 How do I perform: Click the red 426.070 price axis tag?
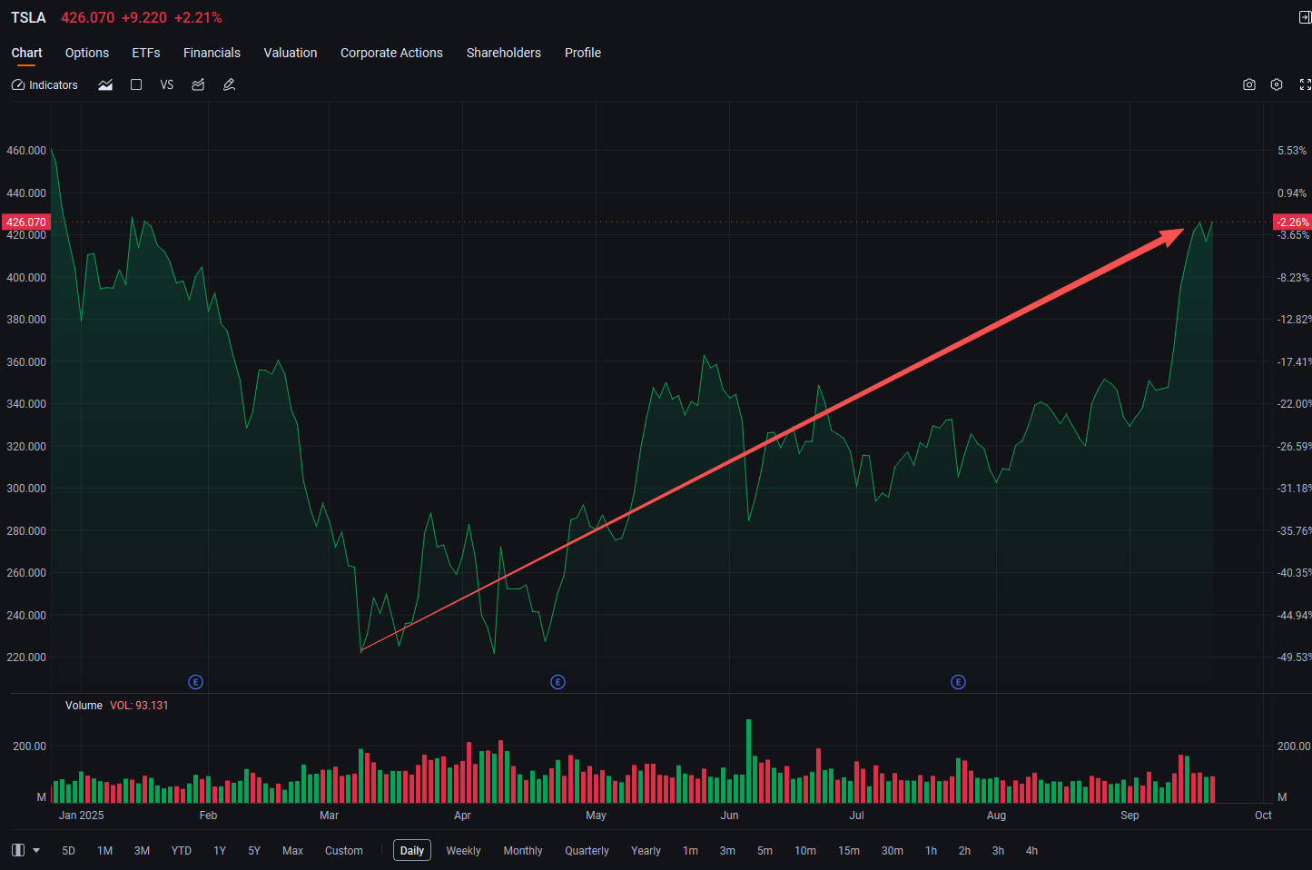point(25,222)
